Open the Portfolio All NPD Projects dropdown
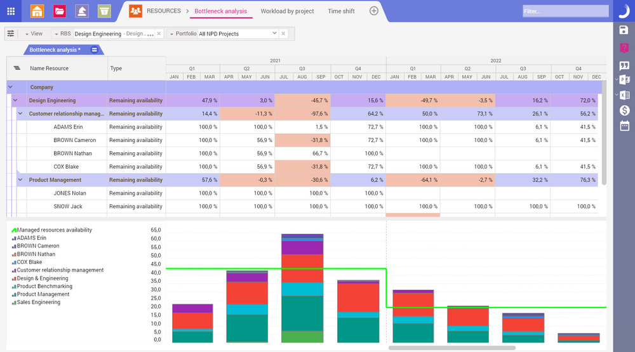The image size is (635, 352). click(274, 34)
